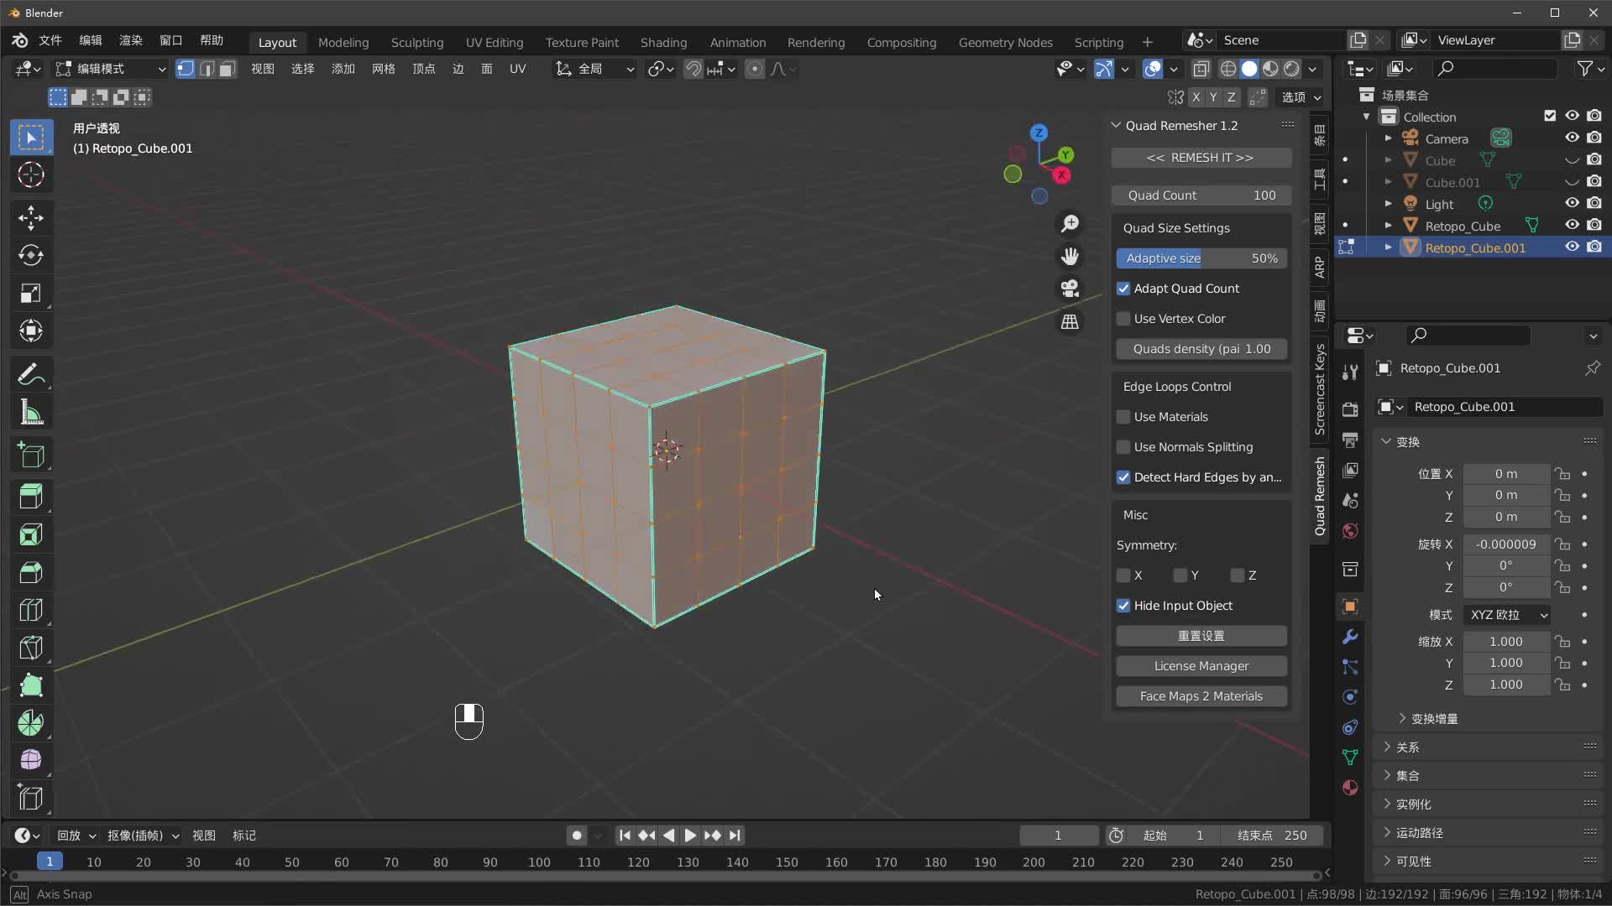Click Face Maps 2 Materials button
1612x906 pixels.
pyautogui.click(x=1201, y=696)
